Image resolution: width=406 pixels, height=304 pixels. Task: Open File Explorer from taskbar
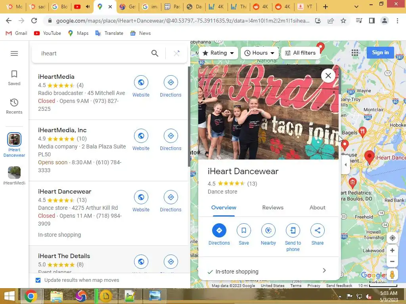click(x=56, y=296)
